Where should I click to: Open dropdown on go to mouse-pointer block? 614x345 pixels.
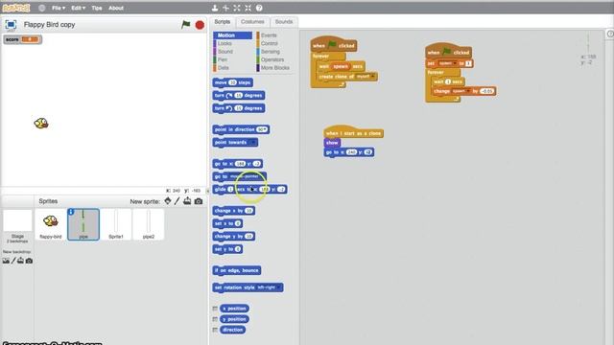pos(262,176)
